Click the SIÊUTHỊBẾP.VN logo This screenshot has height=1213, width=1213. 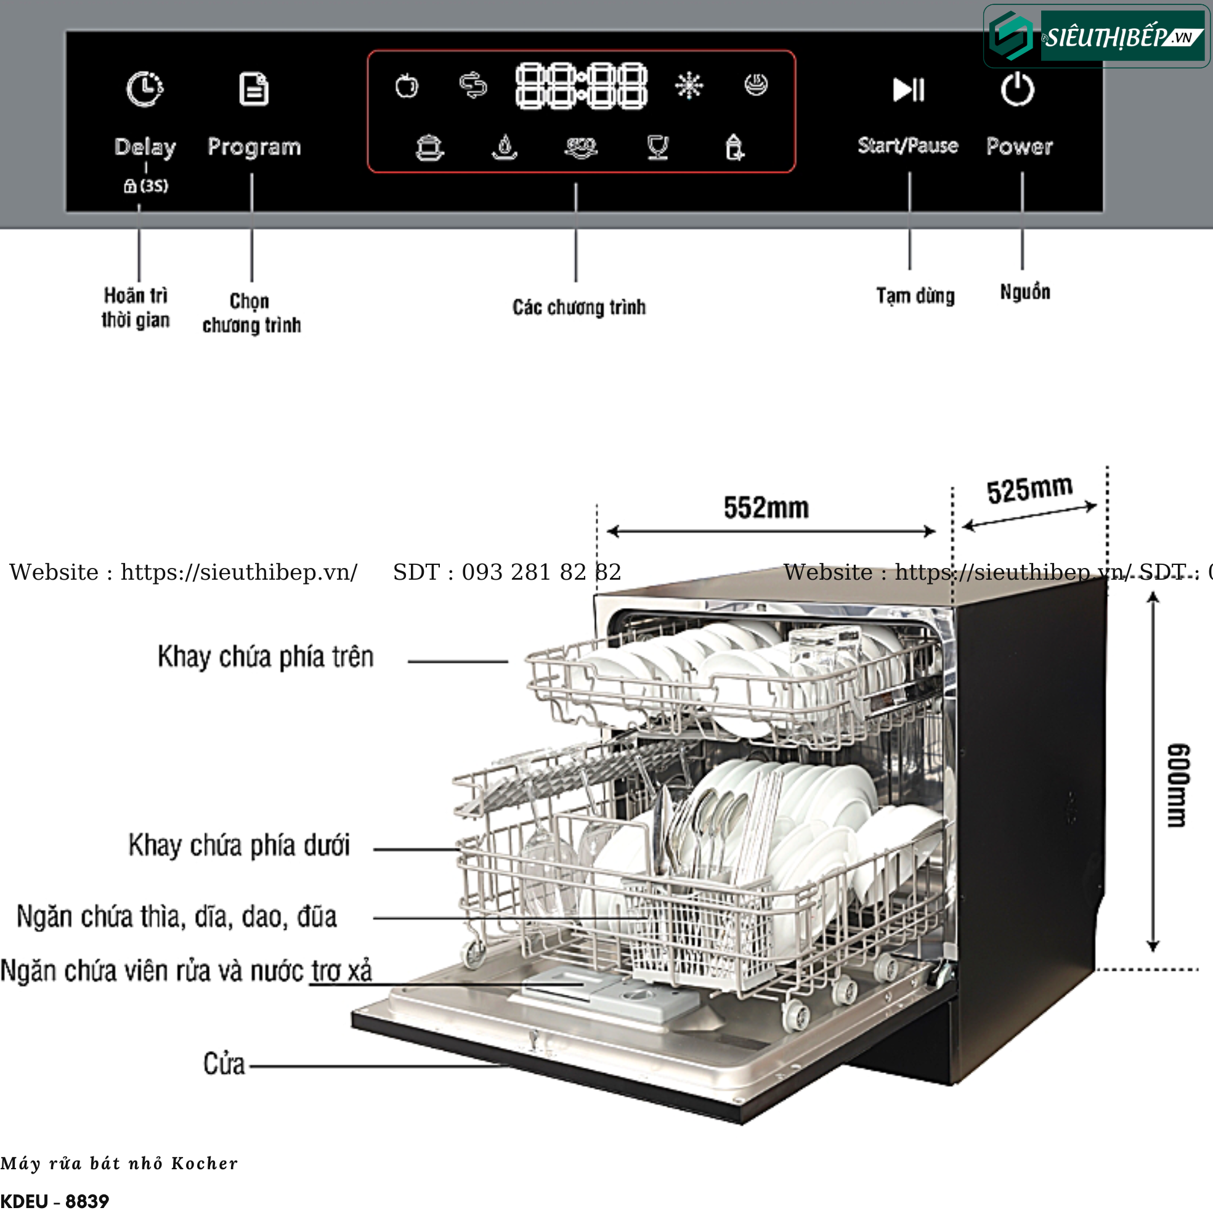(x=1096, y=36)
